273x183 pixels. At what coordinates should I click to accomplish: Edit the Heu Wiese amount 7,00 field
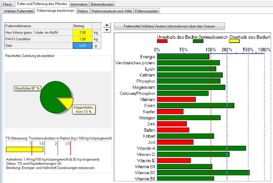pyautogui.click(x=82, y=33)
